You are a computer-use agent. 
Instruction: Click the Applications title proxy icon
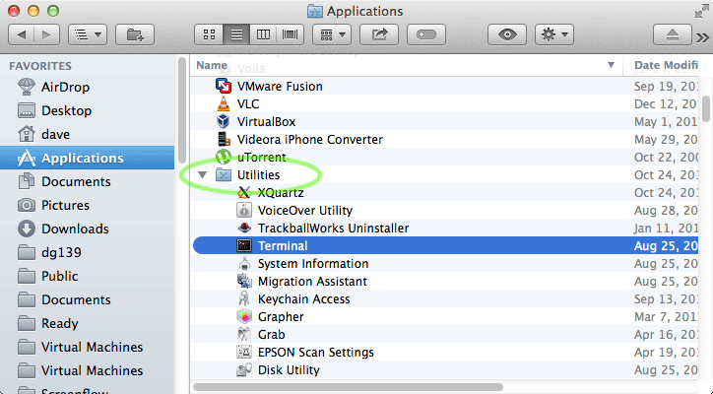point(315,11)
